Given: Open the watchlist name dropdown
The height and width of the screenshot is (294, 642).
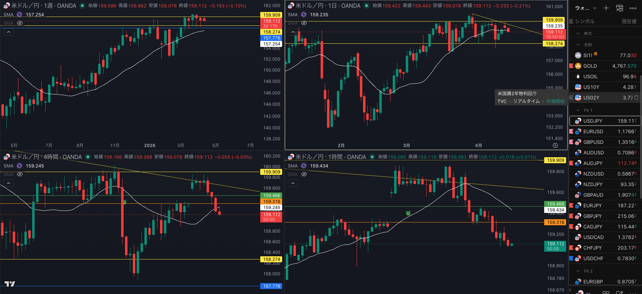Looking at the screenshot, I should 585,8.
